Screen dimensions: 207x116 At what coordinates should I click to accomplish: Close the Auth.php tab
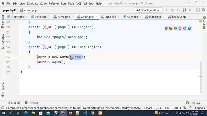[49, 17]
